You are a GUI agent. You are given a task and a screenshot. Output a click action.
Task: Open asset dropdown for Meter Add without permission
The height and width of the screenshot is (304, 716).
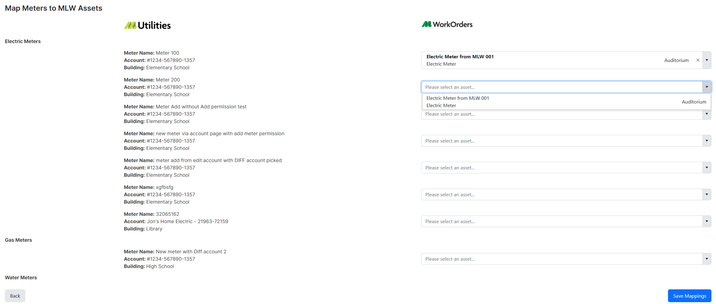coord(707,114)
